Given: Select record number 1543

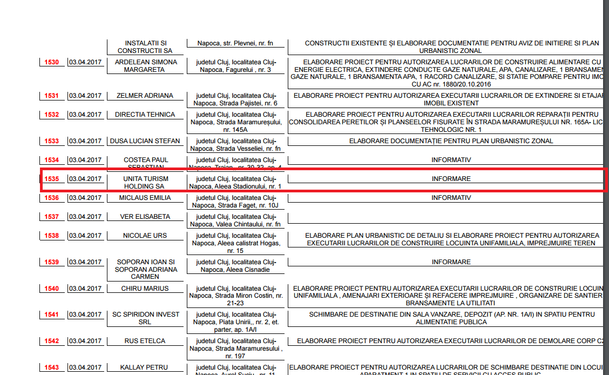Looking at the screenshot, I should 52,367.
